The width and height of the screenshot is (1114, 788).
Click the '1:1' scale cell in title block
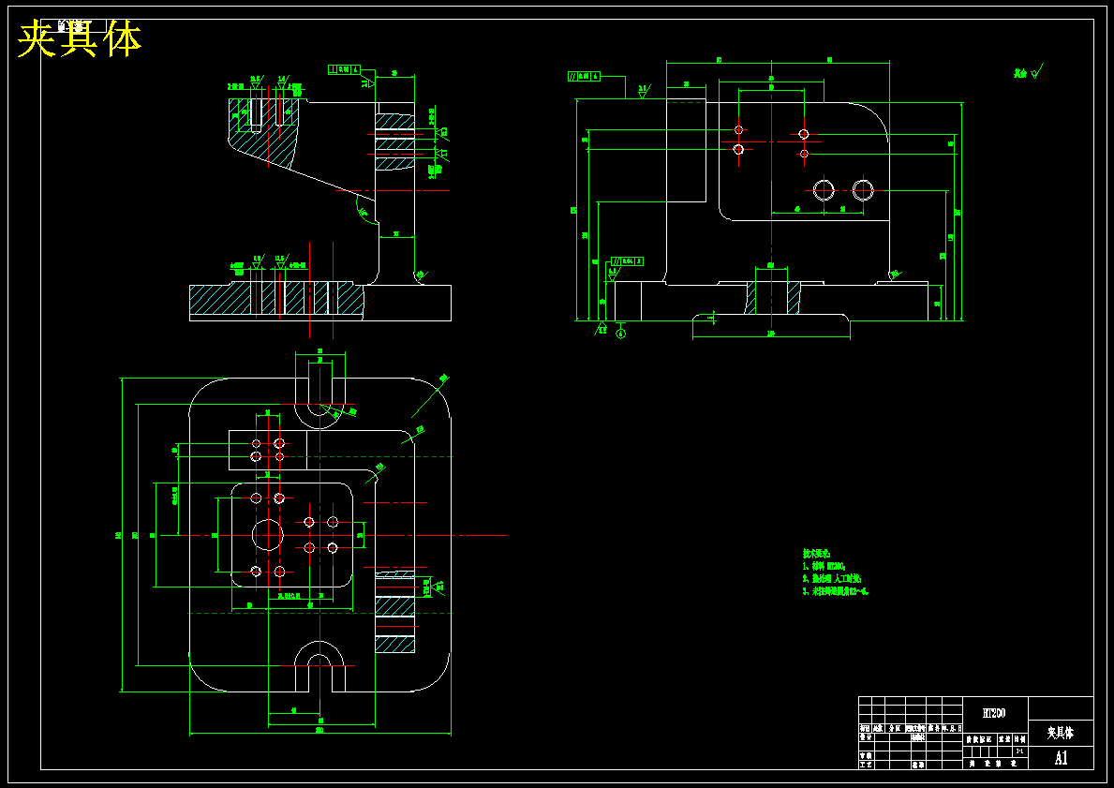[x=1020, y=751]
